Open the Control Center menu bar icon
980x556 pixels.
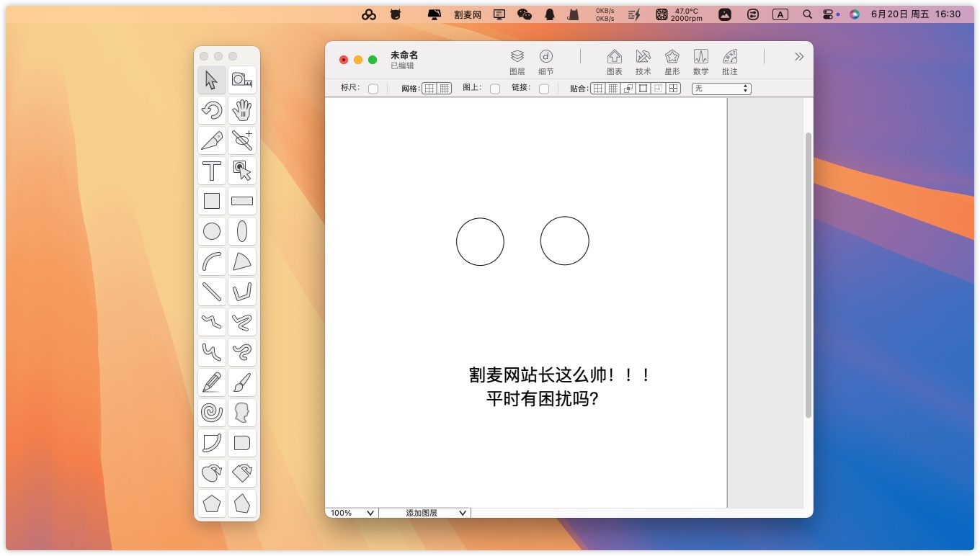pyautogui.click(x=828, y=14)
